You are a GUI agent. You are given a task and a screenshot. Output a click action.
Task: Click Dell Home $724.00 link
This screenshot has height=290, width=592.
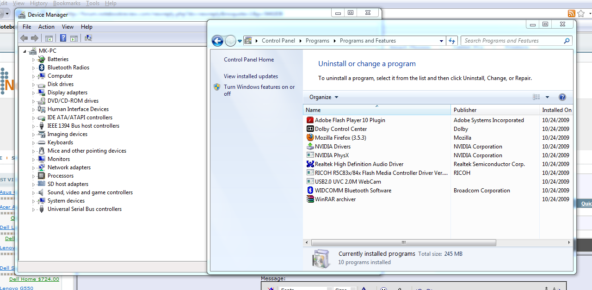[34, 279]
